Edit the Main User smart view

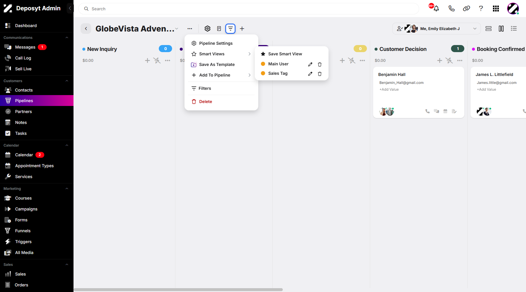(x=310, y=64)
